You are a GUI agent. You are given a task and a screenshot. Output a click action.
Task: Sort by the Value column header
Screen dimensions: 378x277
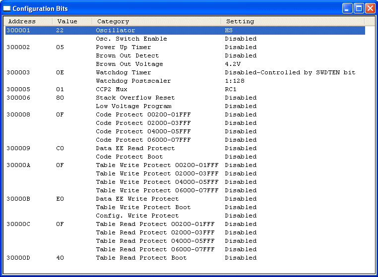(72, 21)
